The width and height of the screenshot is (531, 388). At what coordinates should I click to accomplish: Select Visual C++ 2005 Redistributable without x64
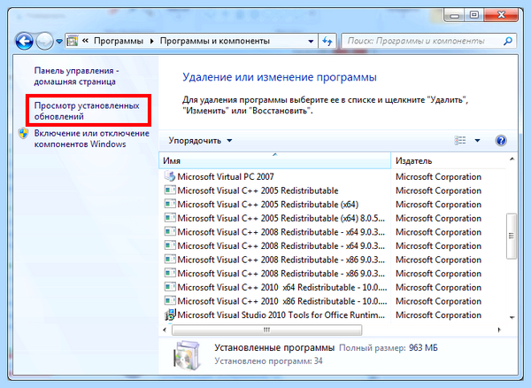[x=258, y=190]
